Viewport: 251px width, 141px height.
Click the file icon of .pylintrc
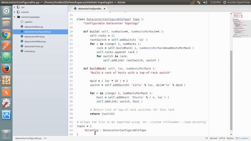(x=22, y=22)
